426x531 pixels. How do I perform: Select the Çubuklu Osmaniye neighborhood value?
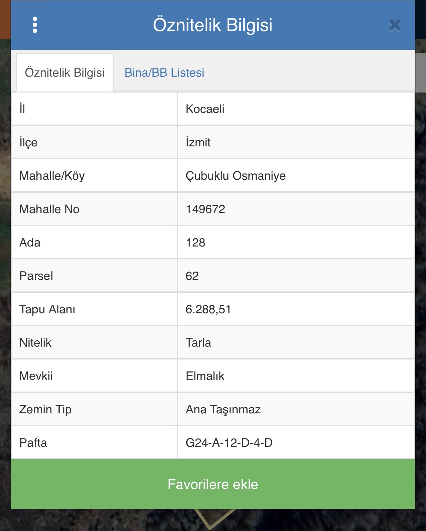click(x=235, y=176)
